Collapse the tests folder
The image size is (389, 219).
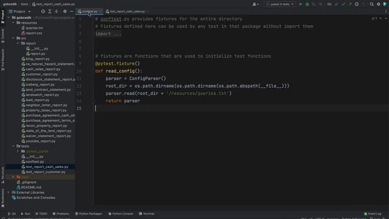coord(13,146)
